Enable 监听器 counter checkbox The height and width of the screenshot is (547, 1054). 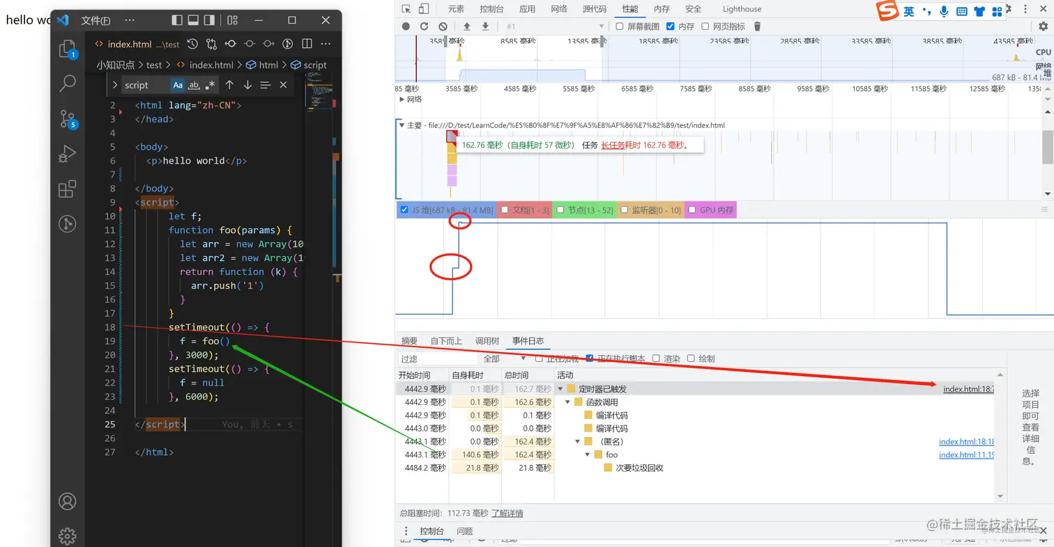(x=625, y=209)
